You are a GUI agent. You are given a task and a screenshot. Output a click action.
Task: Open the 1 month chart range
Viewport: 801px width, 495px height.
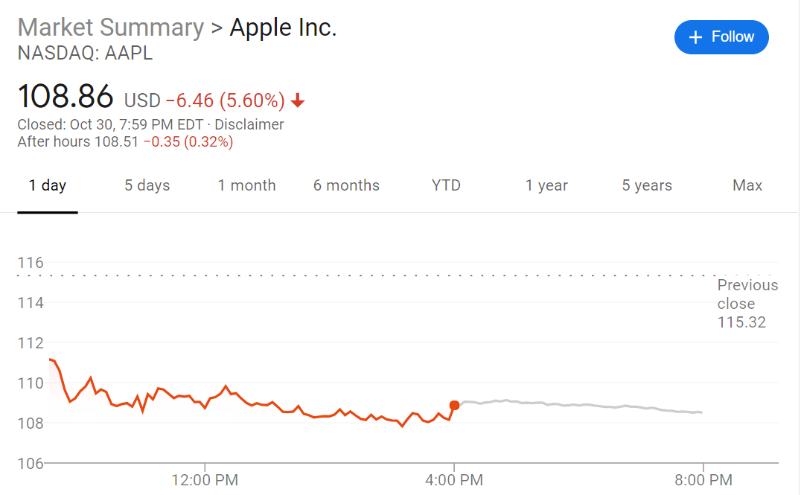[x=246, y=185]
